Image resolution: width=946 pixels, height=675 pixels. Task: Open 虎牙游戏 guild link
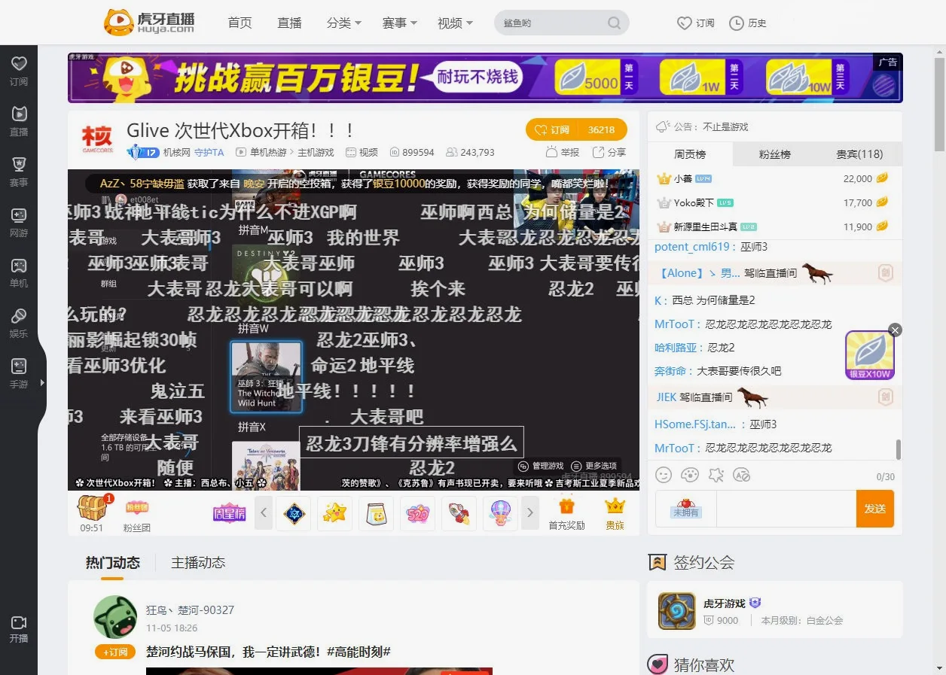724,603
